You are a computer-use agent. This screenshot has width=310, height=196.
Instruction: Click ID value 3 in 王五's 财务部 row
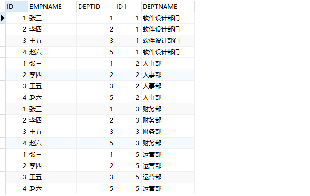click(17, 132)
